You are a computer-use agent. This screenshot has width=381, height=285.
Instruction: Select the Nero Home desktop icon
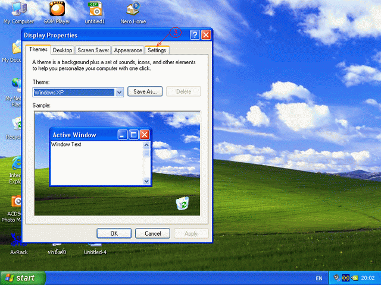[x=133, y=12]
